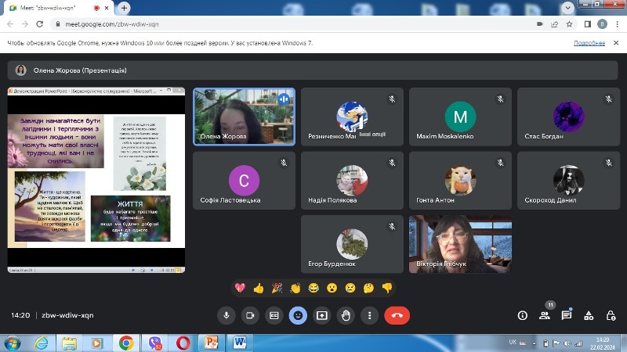Toggle the camera on or off
Screen dimensions: 627x352
point(250,316)
